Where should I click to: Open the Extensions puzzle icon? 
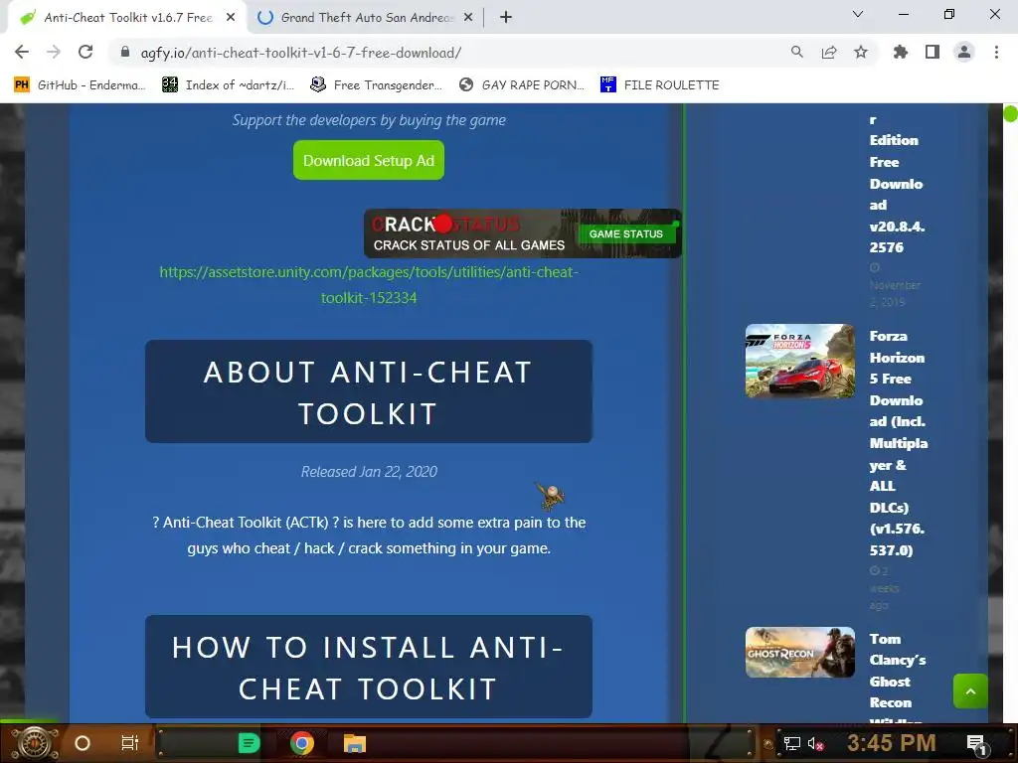(901, 53)
